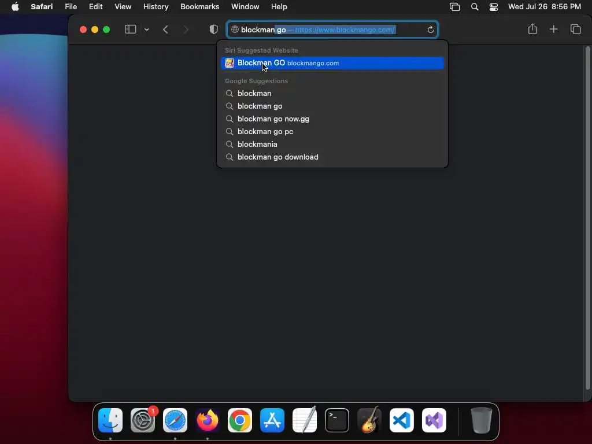Open Terminal from the Dock
This screenshot has height=444, width=592.
click(337, 420)
